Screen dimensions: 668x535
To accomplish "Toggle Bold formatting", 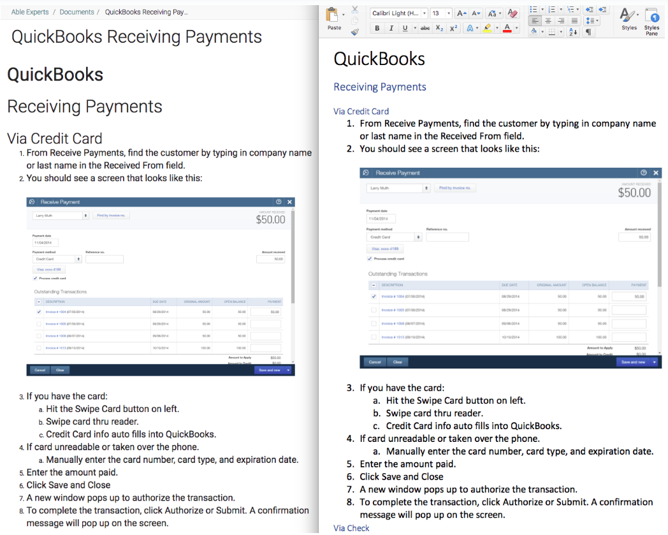I will (x=377, y=28).
